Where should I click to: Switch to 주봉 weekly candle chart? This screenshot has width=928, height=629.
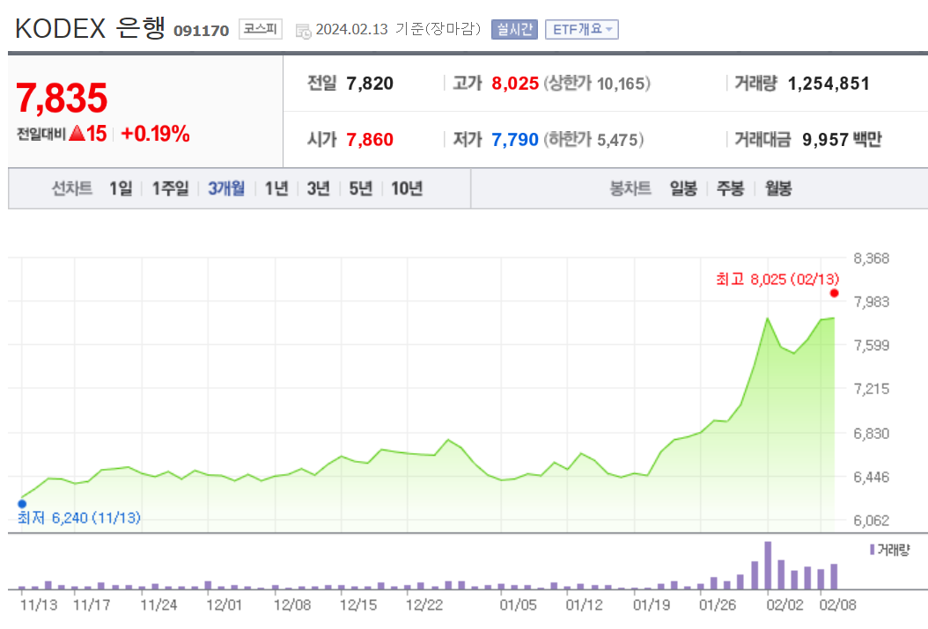point(730,188)
